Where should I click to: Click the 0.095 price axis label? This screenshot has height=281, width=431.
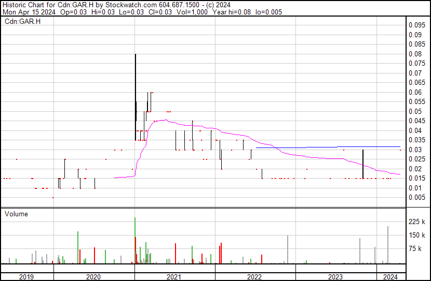417,25
